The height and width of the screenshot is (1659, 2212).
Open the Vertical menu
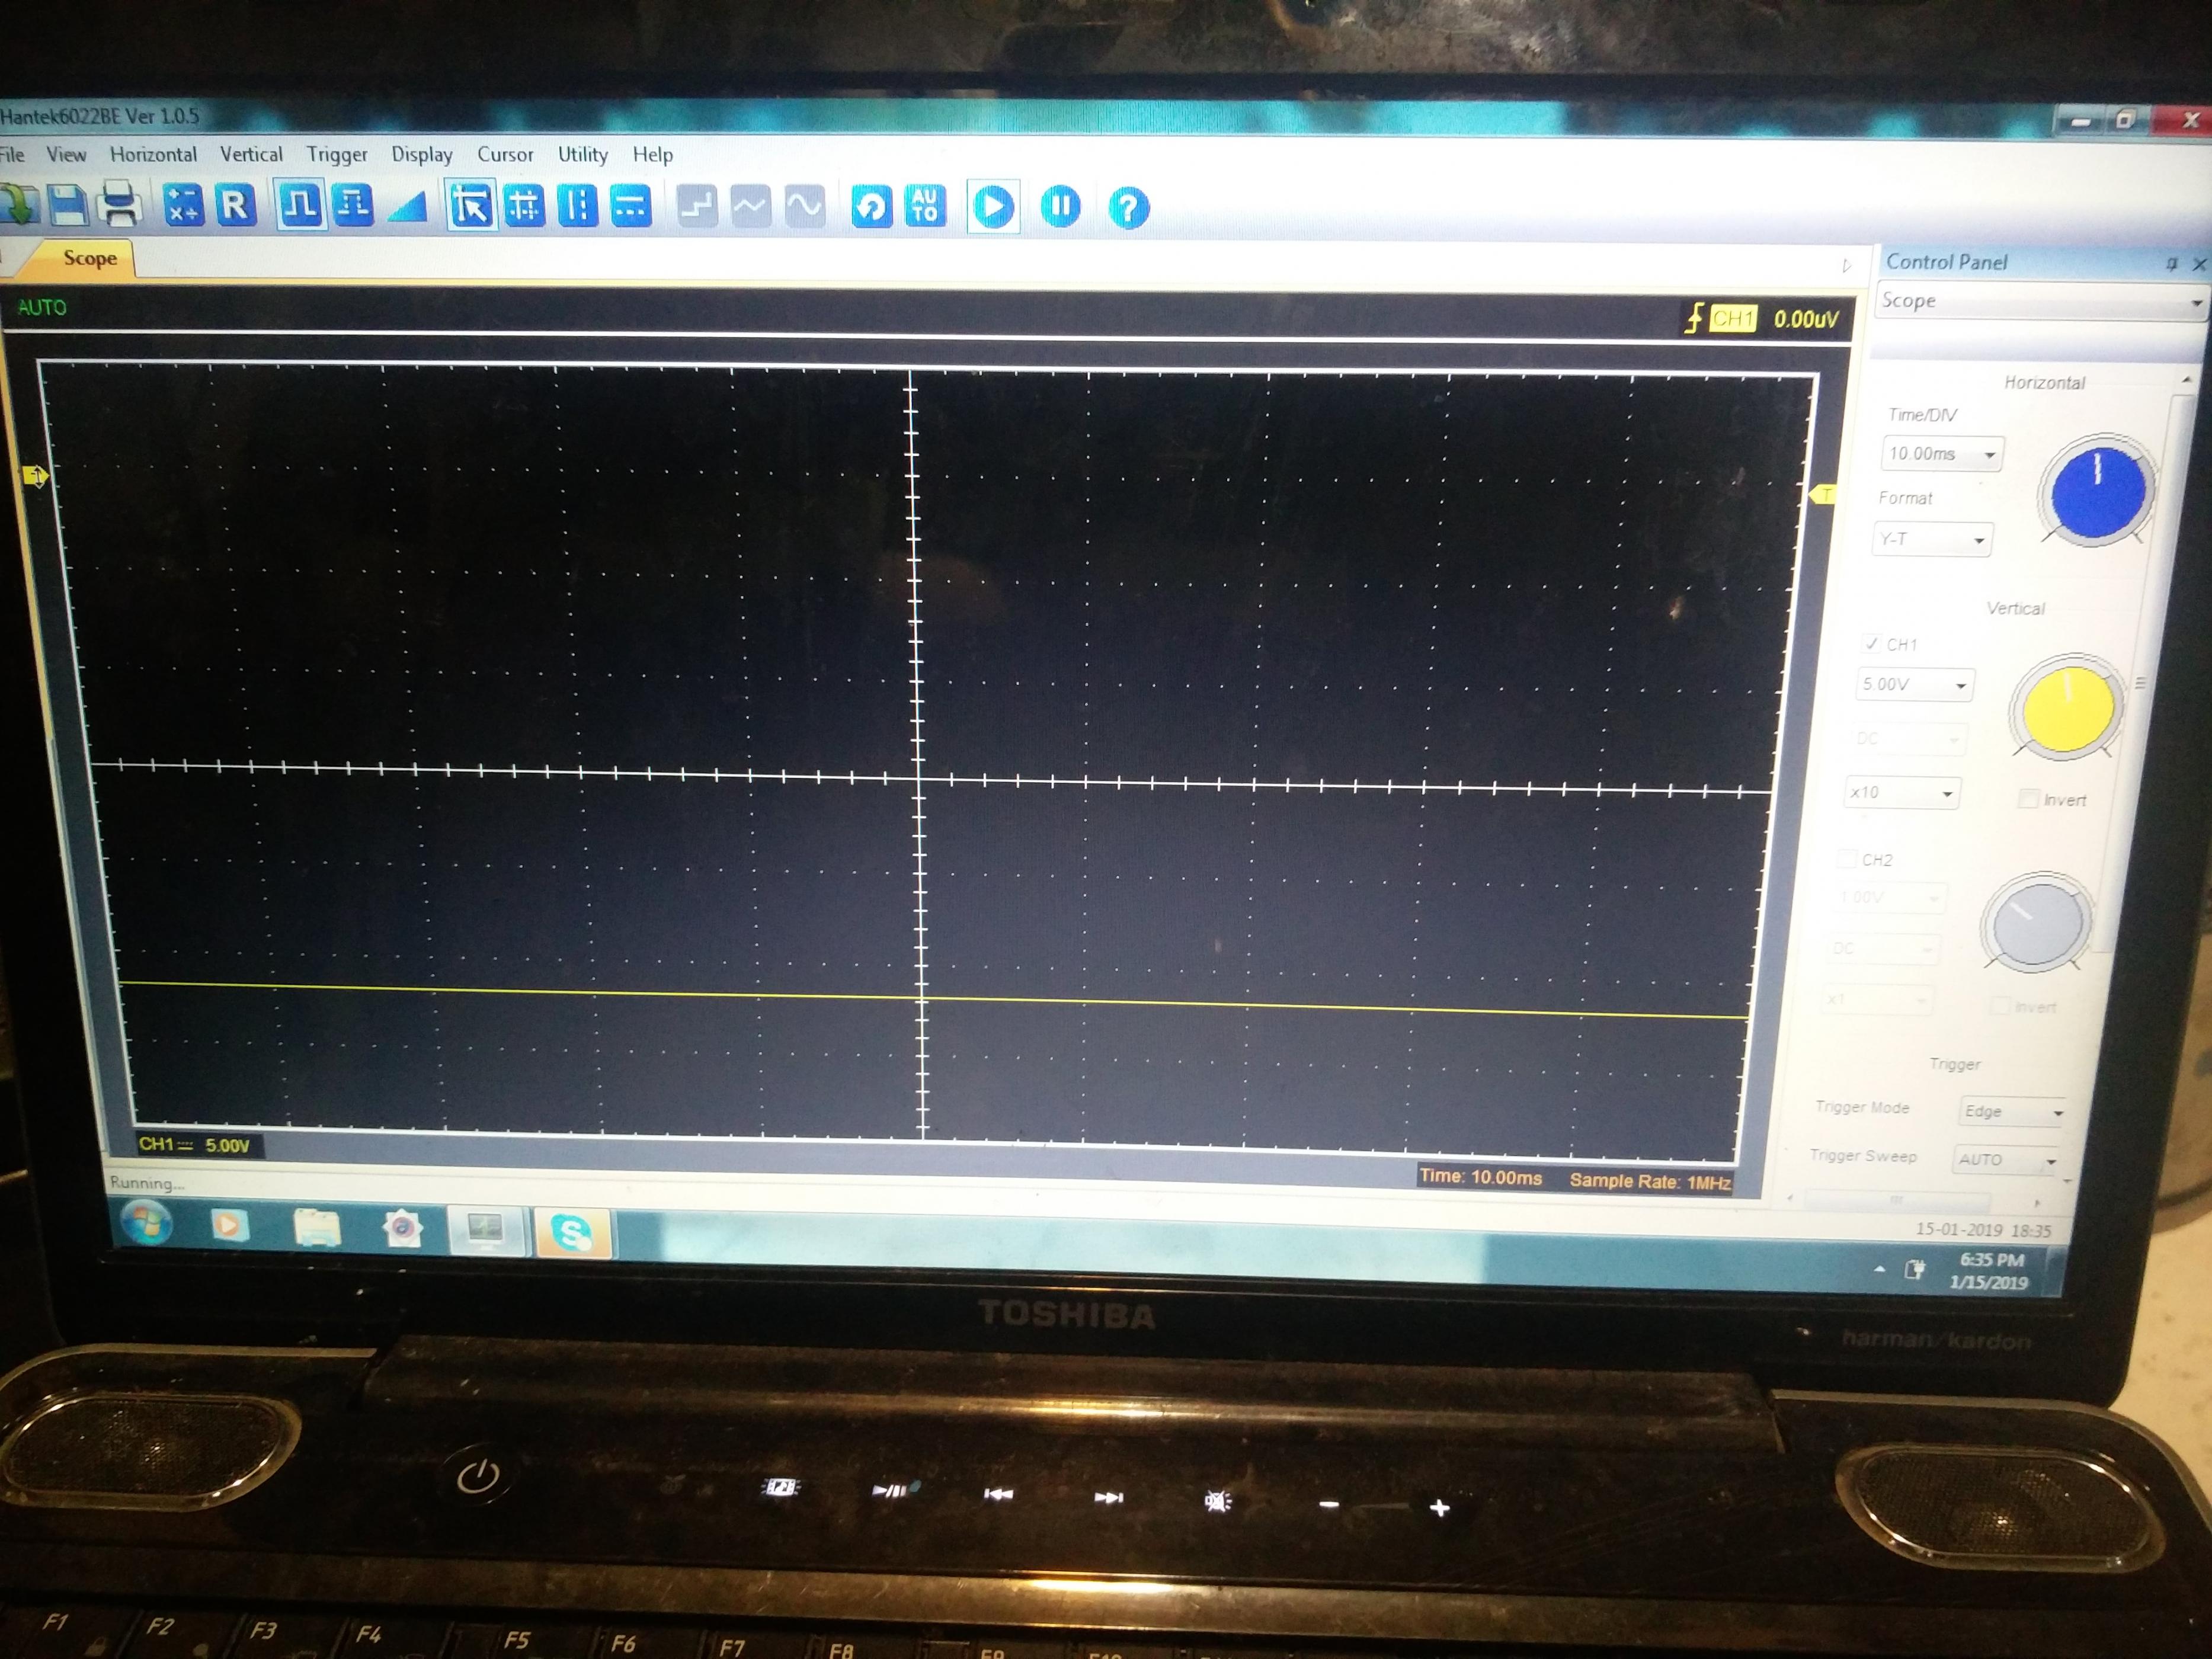point(251,154)
